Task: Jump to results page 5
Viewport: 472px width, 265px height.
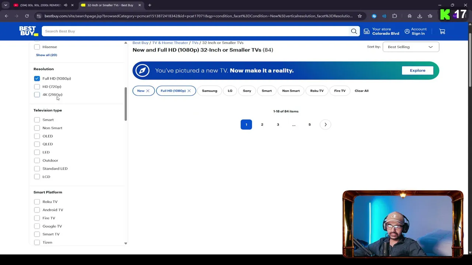Action: pos(310,124)
